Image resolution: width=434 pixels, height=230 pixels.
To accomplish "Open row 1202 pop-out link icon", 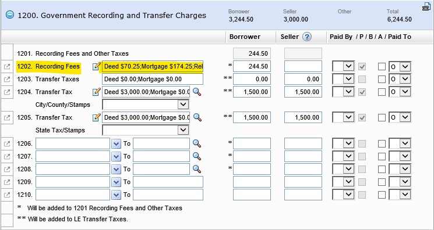I will 7,67.
